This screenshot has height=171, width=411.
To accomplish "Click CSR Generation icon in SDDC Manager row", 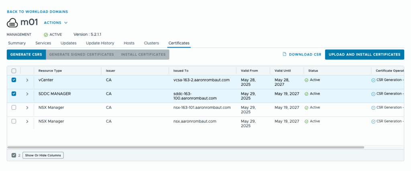I will (x=373, y=94).
